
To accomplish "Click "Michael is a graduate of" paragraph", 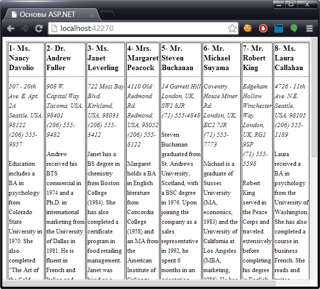I will click(x=220, y=219).
